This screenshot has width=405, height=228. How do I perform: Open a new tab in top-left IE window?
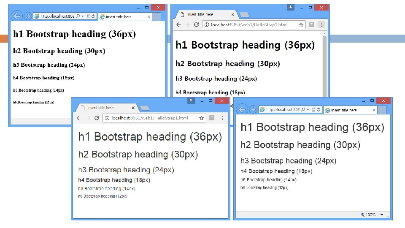(156, 16)
